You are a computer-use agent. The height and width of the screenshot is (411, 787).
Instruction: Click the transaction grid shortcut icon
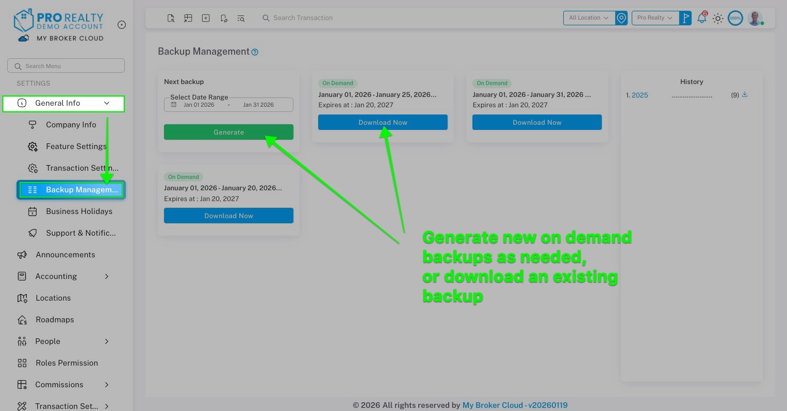tap(188, 18)
